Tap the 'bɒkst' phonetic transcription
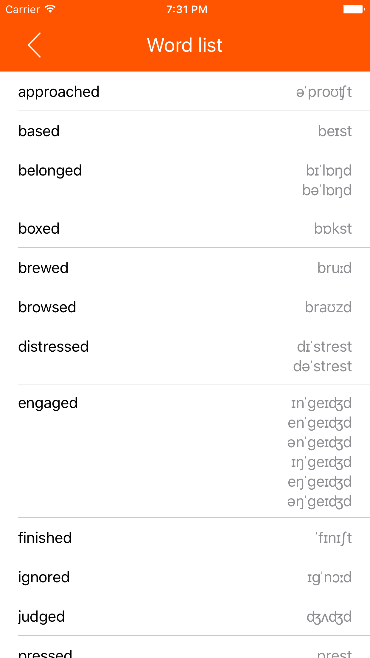The width and height of the screenshot is (370, 658). (333, 228)
